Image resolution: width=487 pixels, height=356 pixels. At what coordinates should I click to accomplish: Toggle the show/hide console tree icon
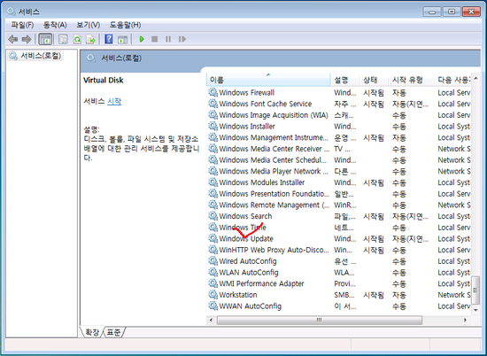45,39
